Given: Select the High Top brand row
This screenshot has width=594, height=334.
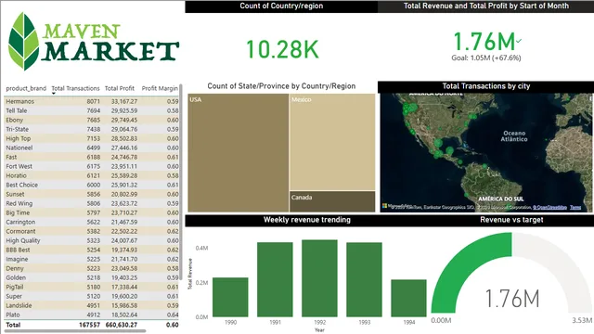Looking at the screenshot, I should (92, 138).
